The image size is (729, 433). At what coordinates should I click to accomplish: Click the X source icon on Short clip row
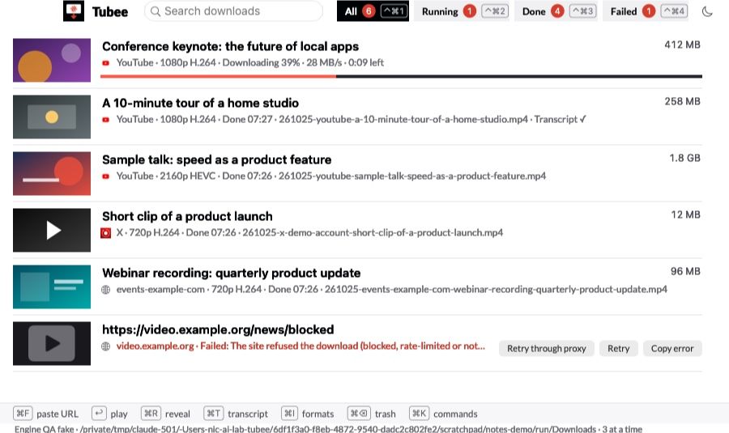[x=106, y=233]
